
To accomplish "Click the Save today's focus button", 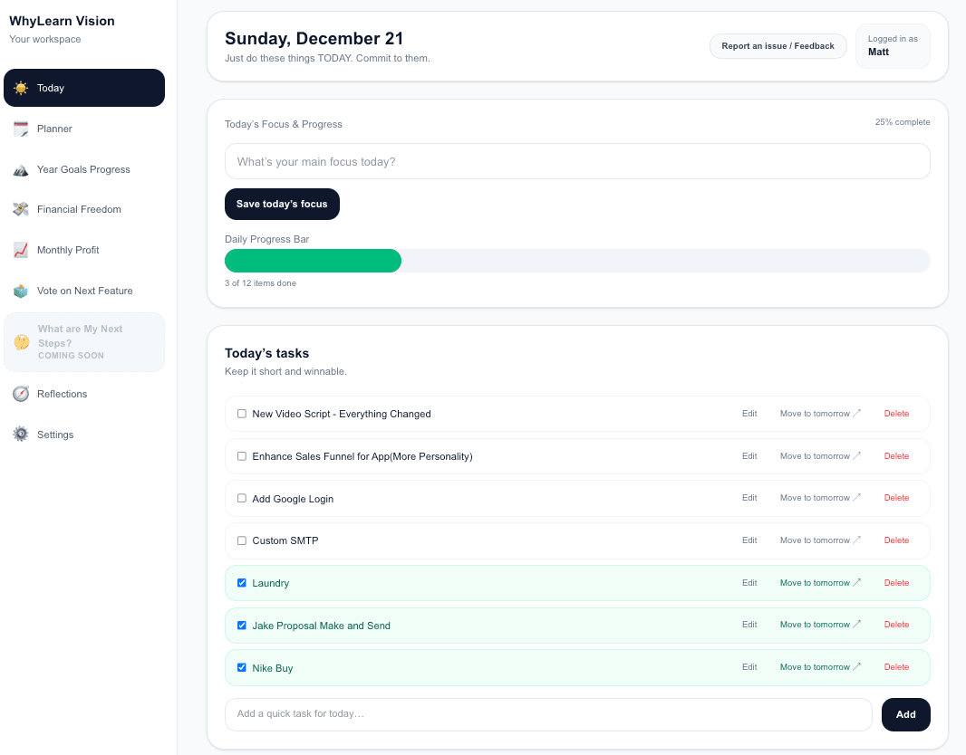I will [x=282, y=204].
